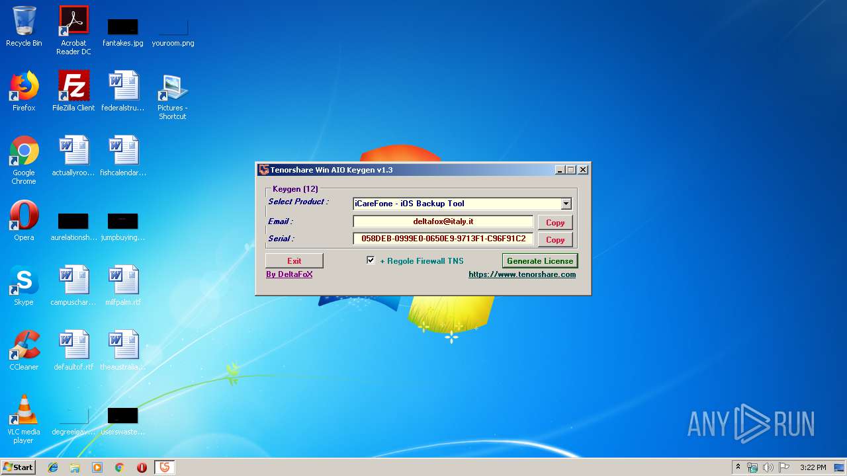Close the Tenorshare keygen window
847x476 pixels.
pyautogui.click(x=583, y=170)
